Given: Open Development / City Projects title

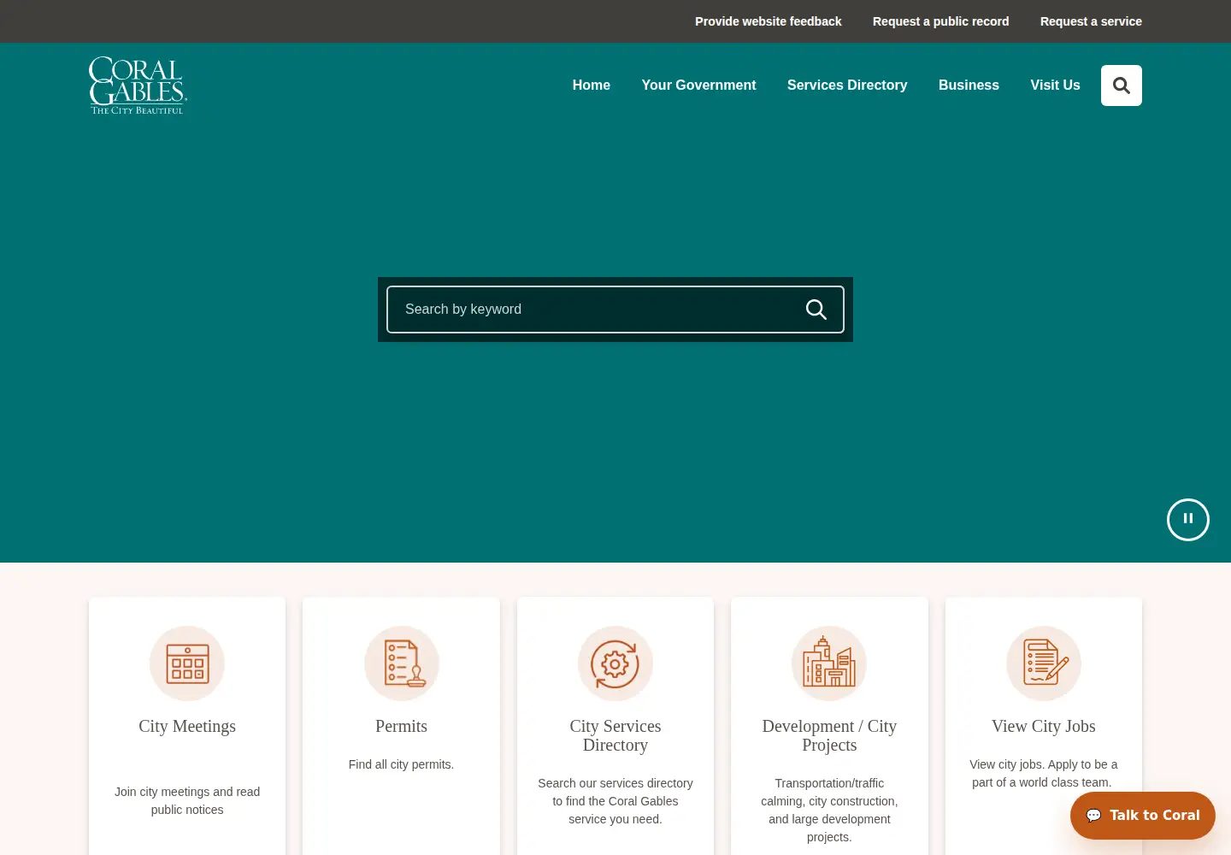Looking at the screenshot, I should (x=829, y=735).
